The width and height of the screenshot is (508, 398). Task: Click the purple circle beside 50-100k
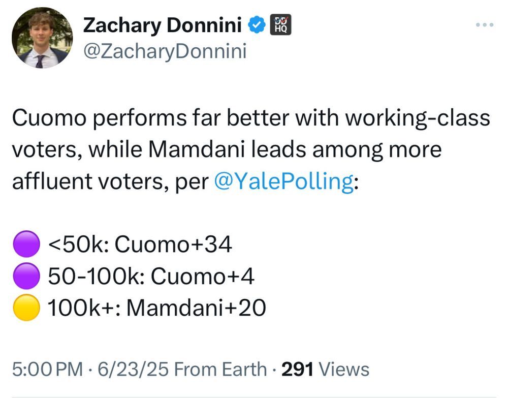pos(26,276)
